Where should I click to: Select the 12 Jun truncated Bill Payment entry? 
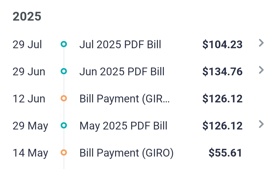pos(124,99)
